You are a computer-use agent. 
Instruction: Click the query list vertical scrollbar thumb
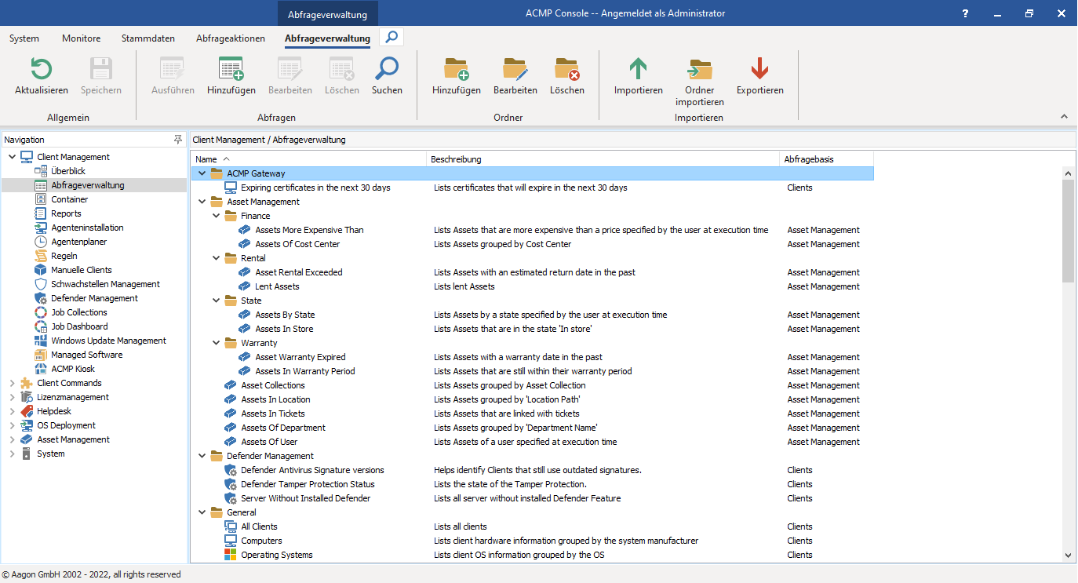tap(1069, 231)
